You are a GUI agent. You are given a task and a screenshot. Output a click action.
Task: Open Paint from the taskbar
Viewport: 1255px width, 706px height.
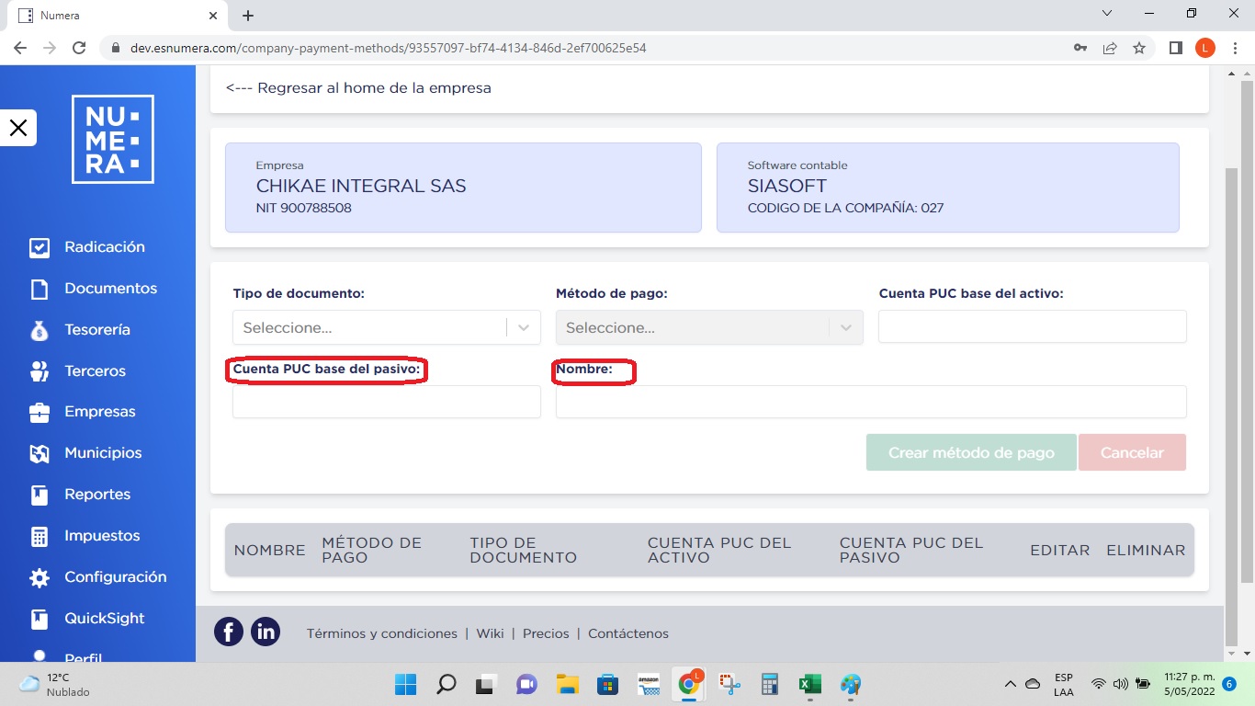pos(851,684)
